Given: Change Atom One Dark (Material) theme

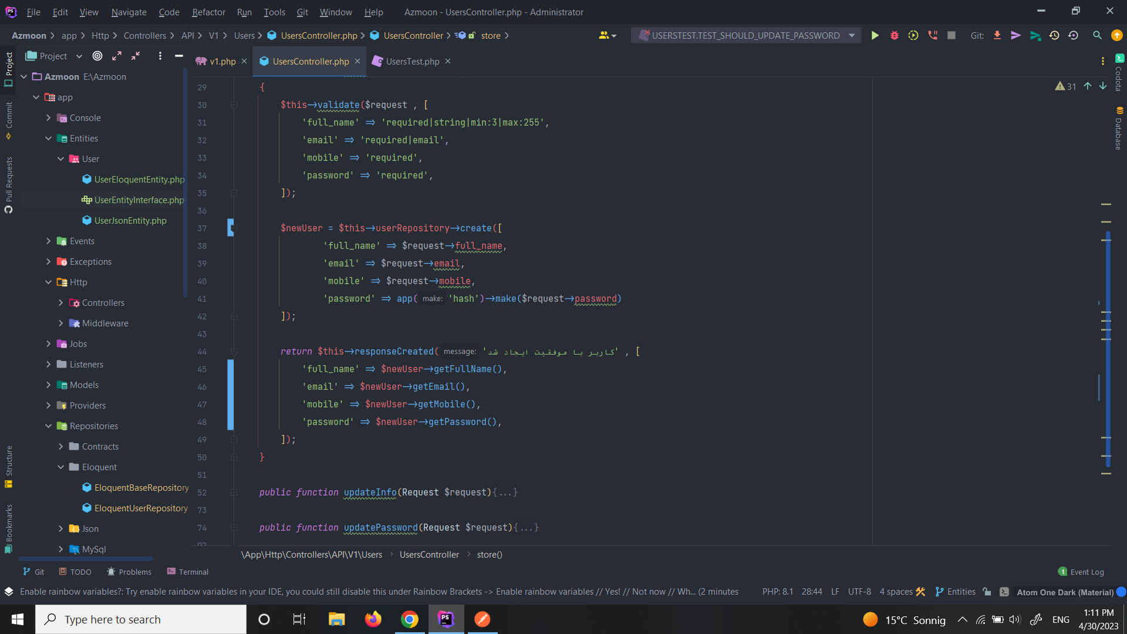Looking at the screenshot, I should click(1065, 592).
